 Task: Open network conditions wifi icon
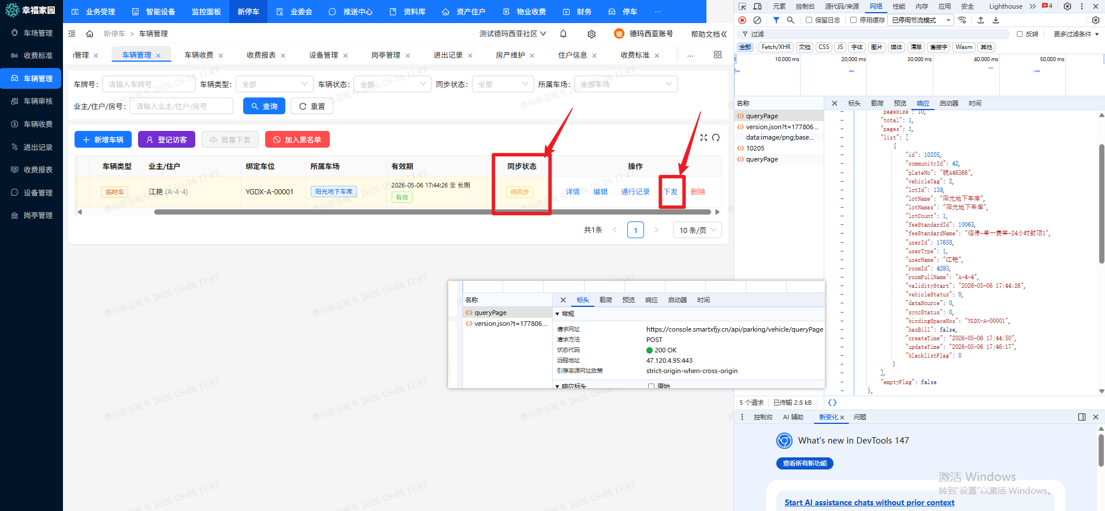(962, 20)
